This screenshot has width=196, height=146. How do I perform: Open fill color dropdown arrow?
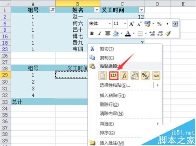[x=122, y=33]
